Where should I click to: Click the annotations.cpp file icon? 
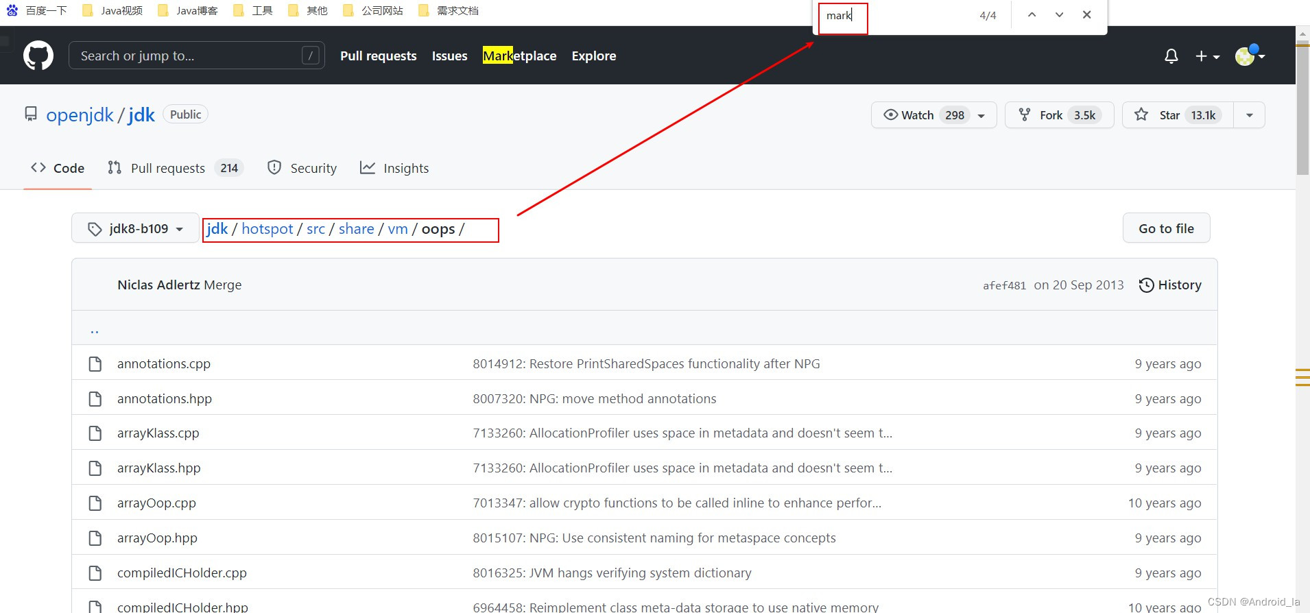tap(95, 364)
